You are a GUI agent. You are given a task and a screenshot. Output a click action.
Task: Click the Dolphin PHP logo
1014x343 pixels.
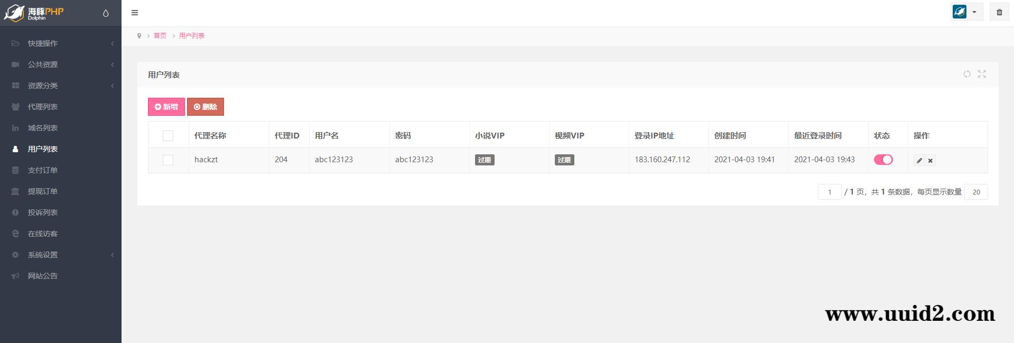pos(34,13)
